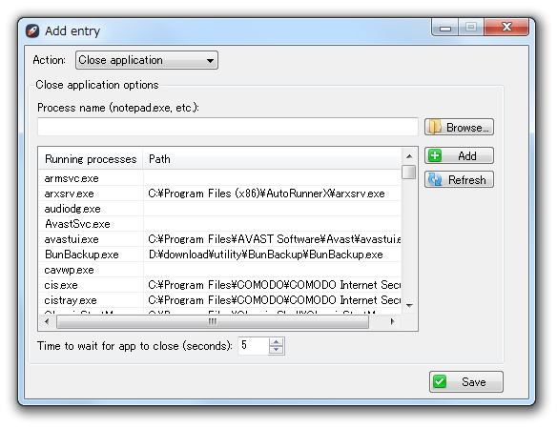
Task: Select arxsrv.exe in running processes list
Action: [x=219, y=194]
